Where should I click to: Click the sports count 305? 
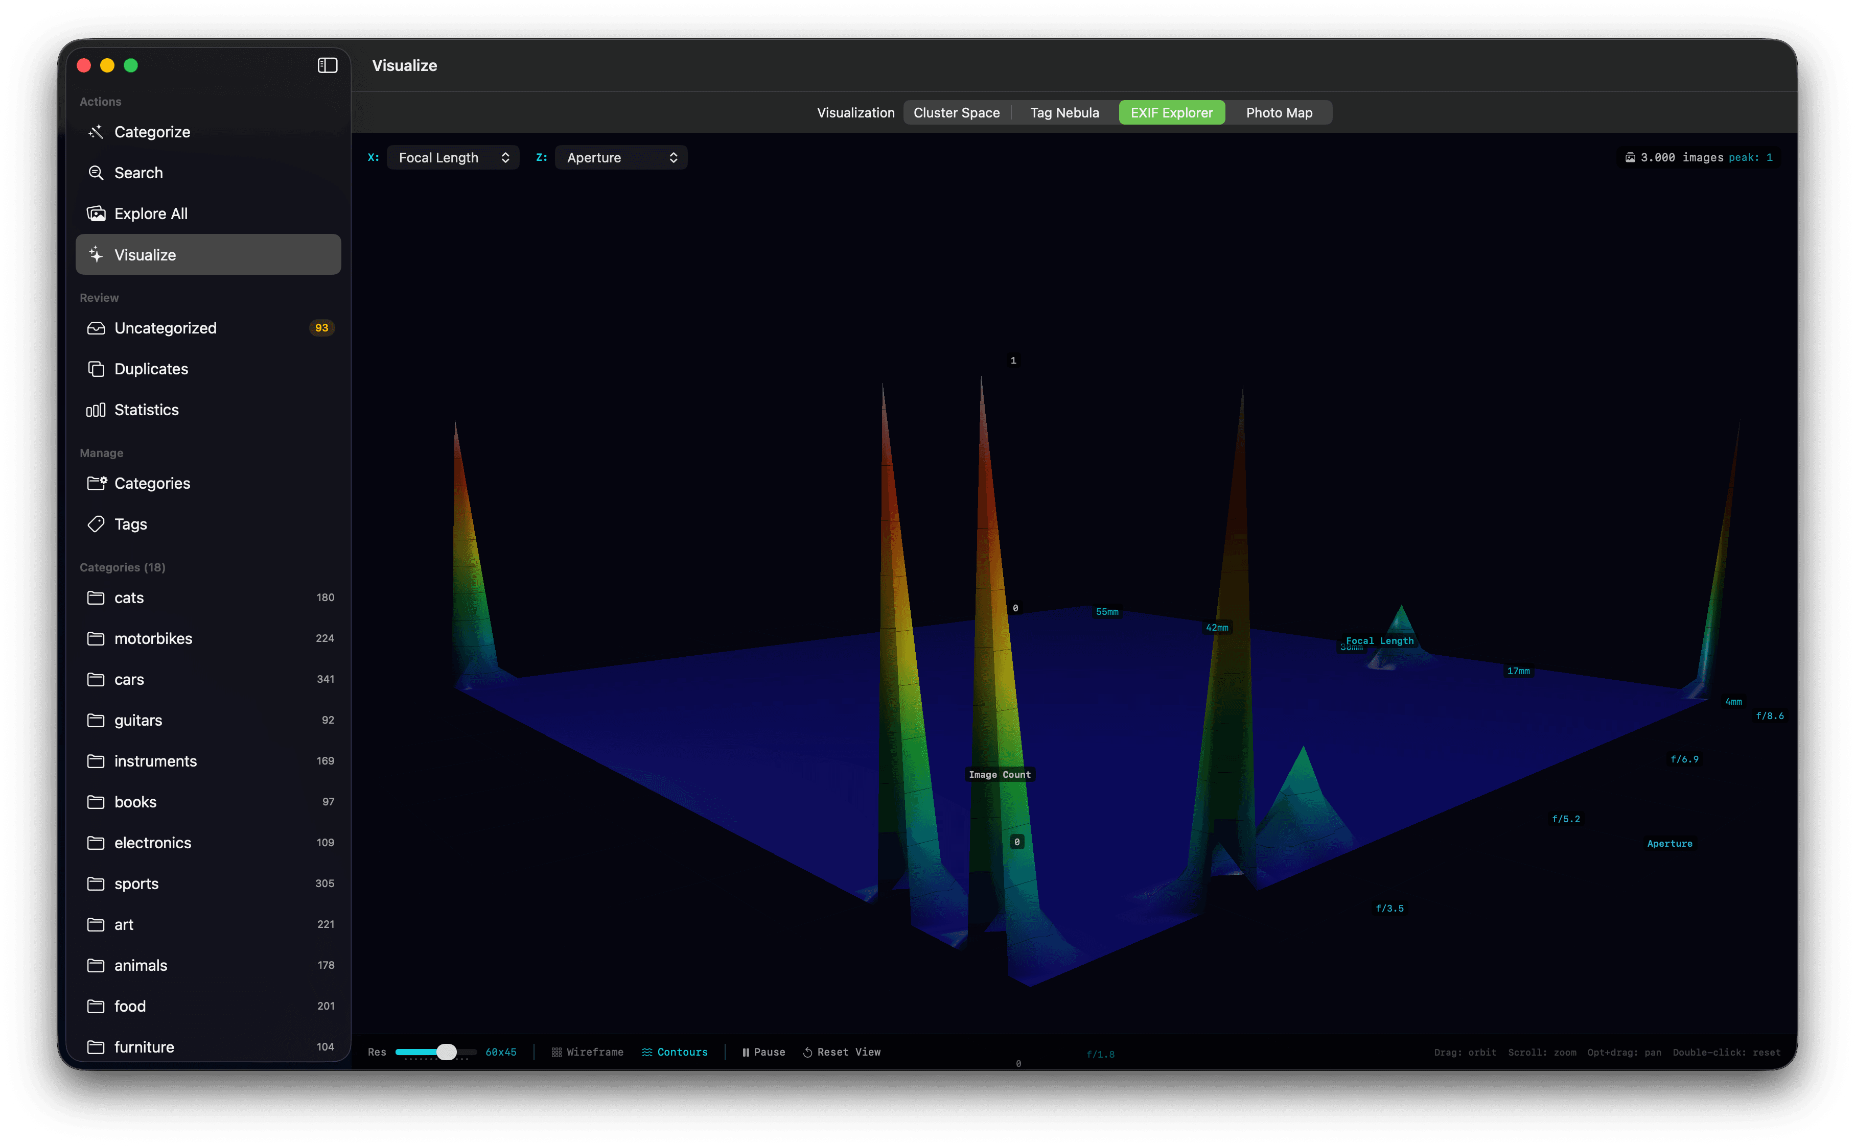(x=324, y=884)
